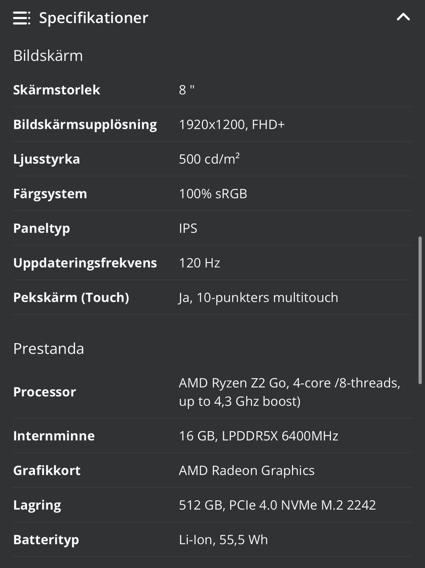Click the Lagring label
Image resolution: width=425 pixels, height=568 pixels.
(37, 505)
